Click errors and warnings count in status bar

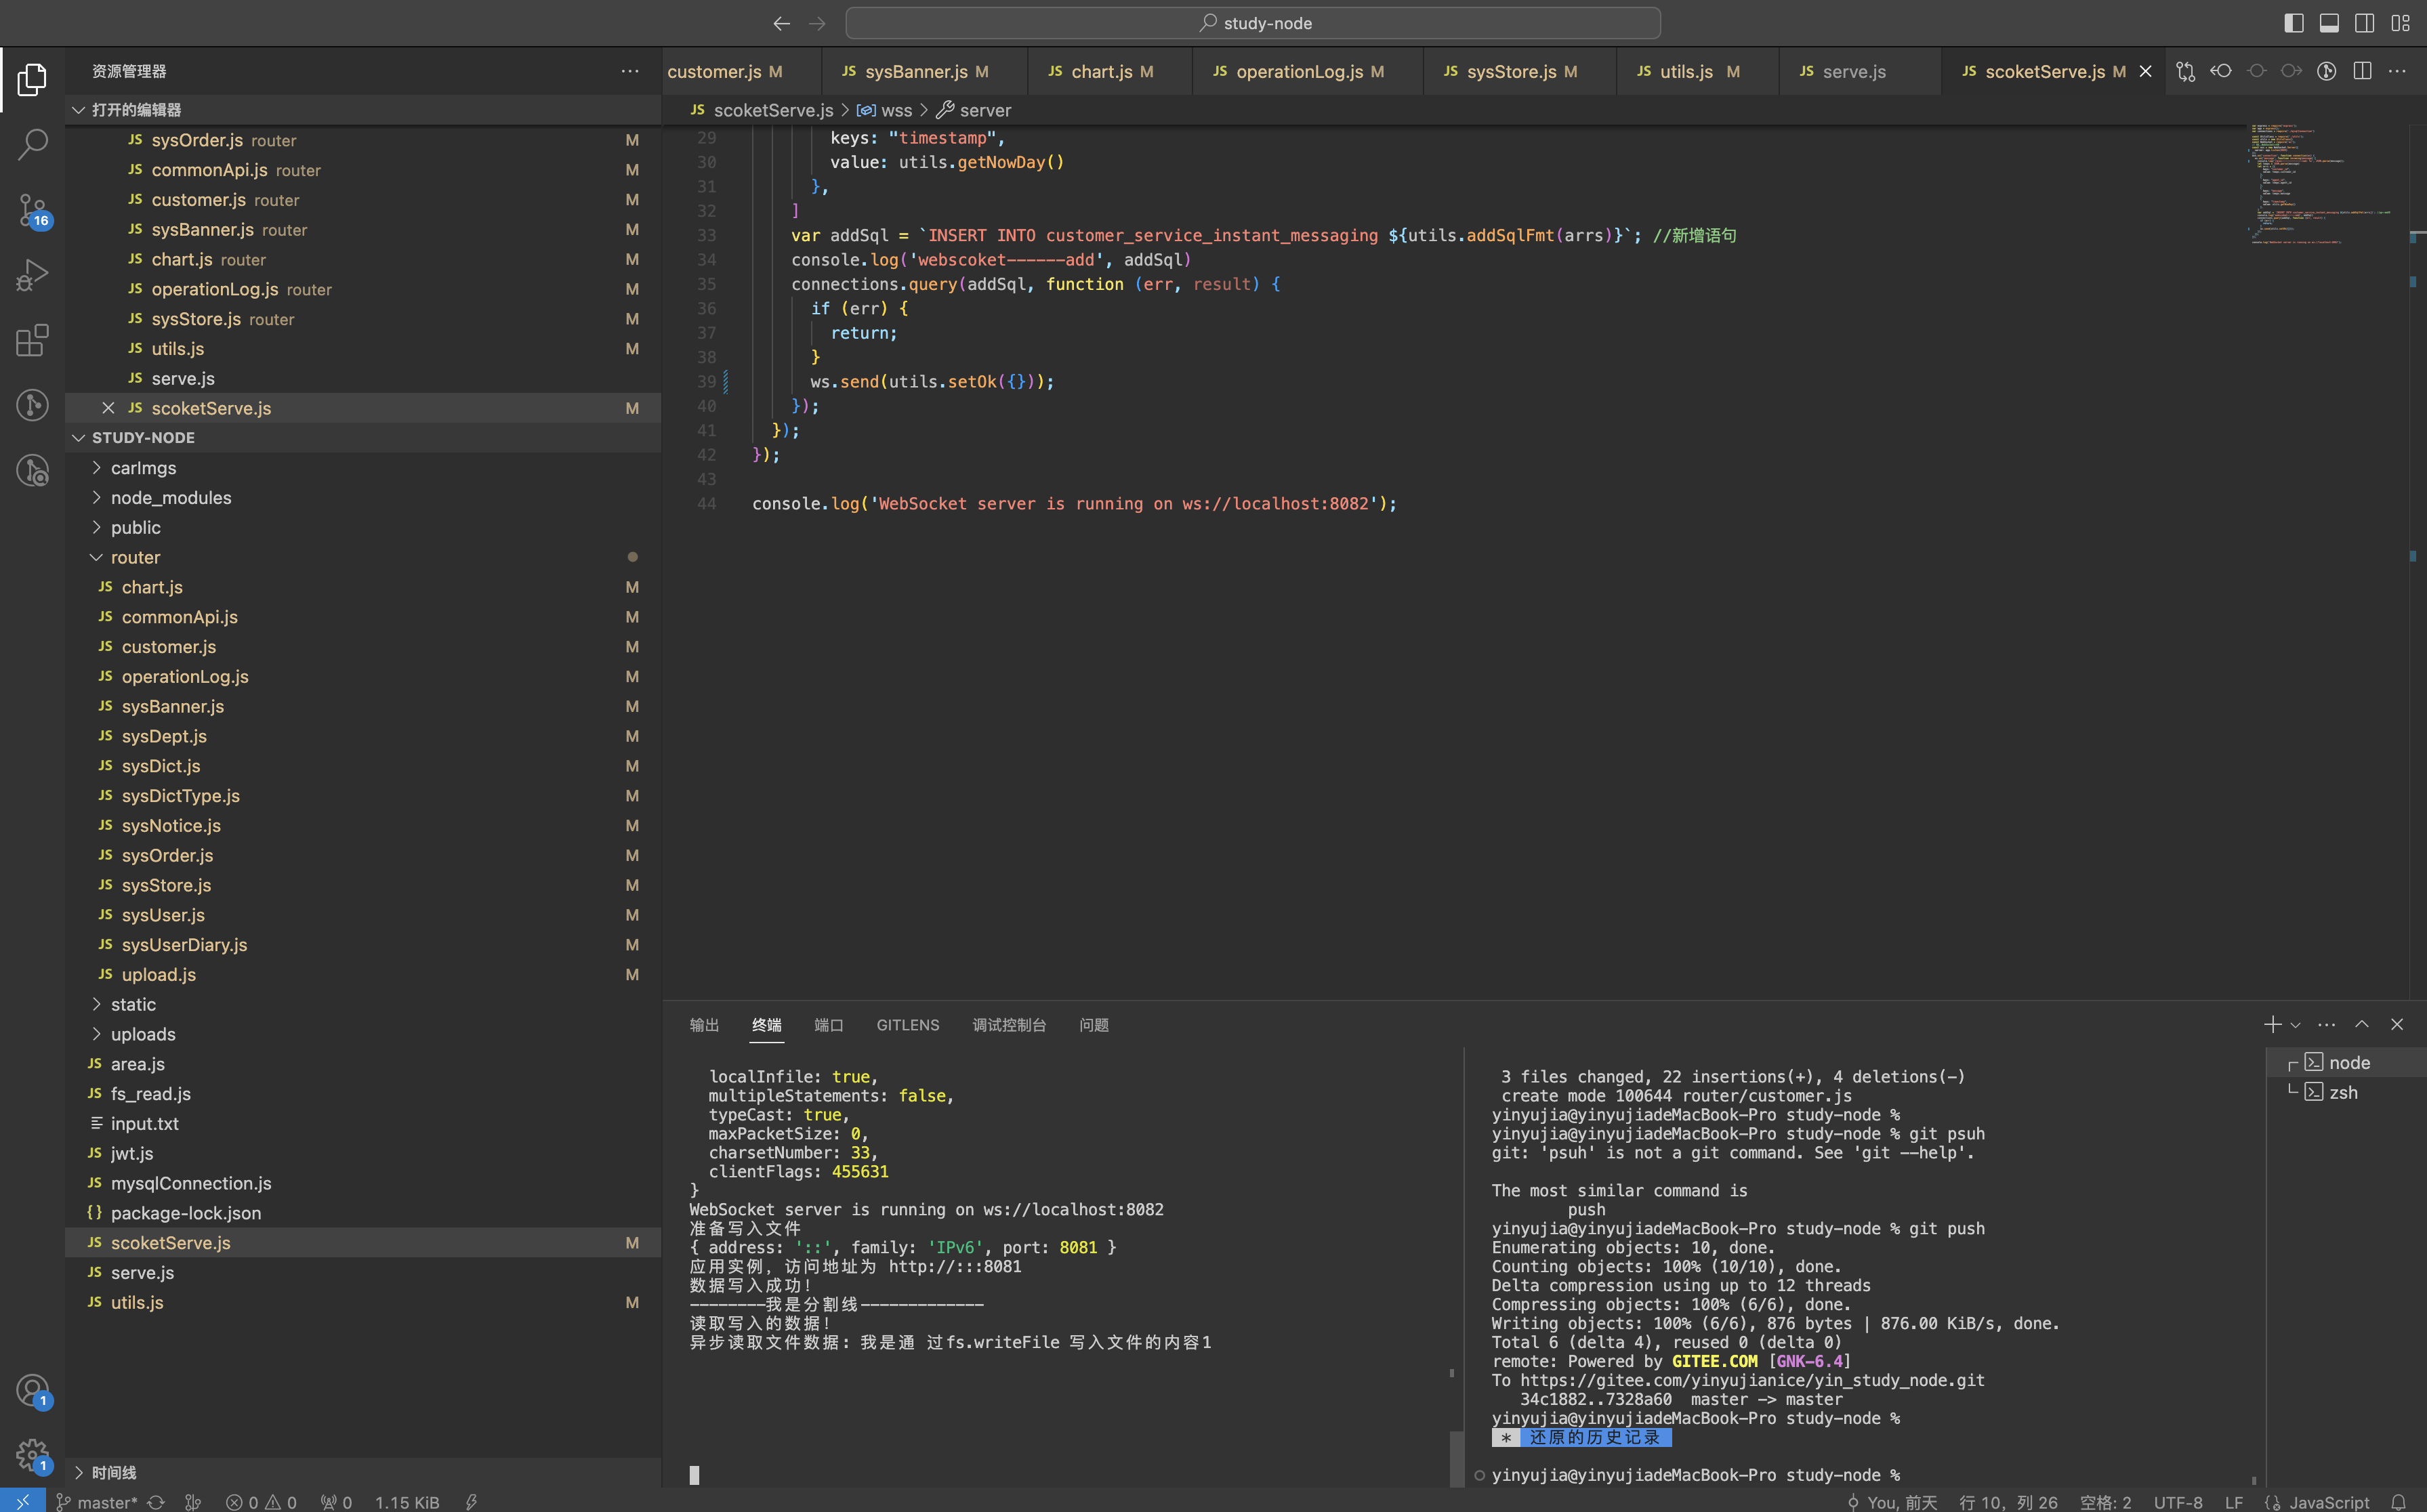coord(261,1502)
